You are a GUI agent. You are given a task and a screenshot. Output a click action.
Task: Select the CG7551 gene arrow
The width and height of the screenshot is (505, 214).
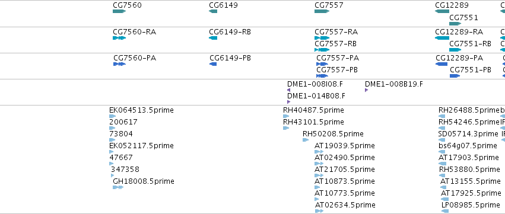point(455,24)
